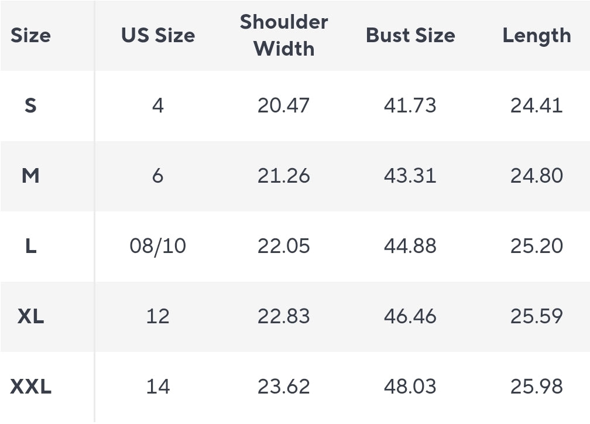Select bust size value 48.03
590x424 pixels.
click(x=410, y=387)
